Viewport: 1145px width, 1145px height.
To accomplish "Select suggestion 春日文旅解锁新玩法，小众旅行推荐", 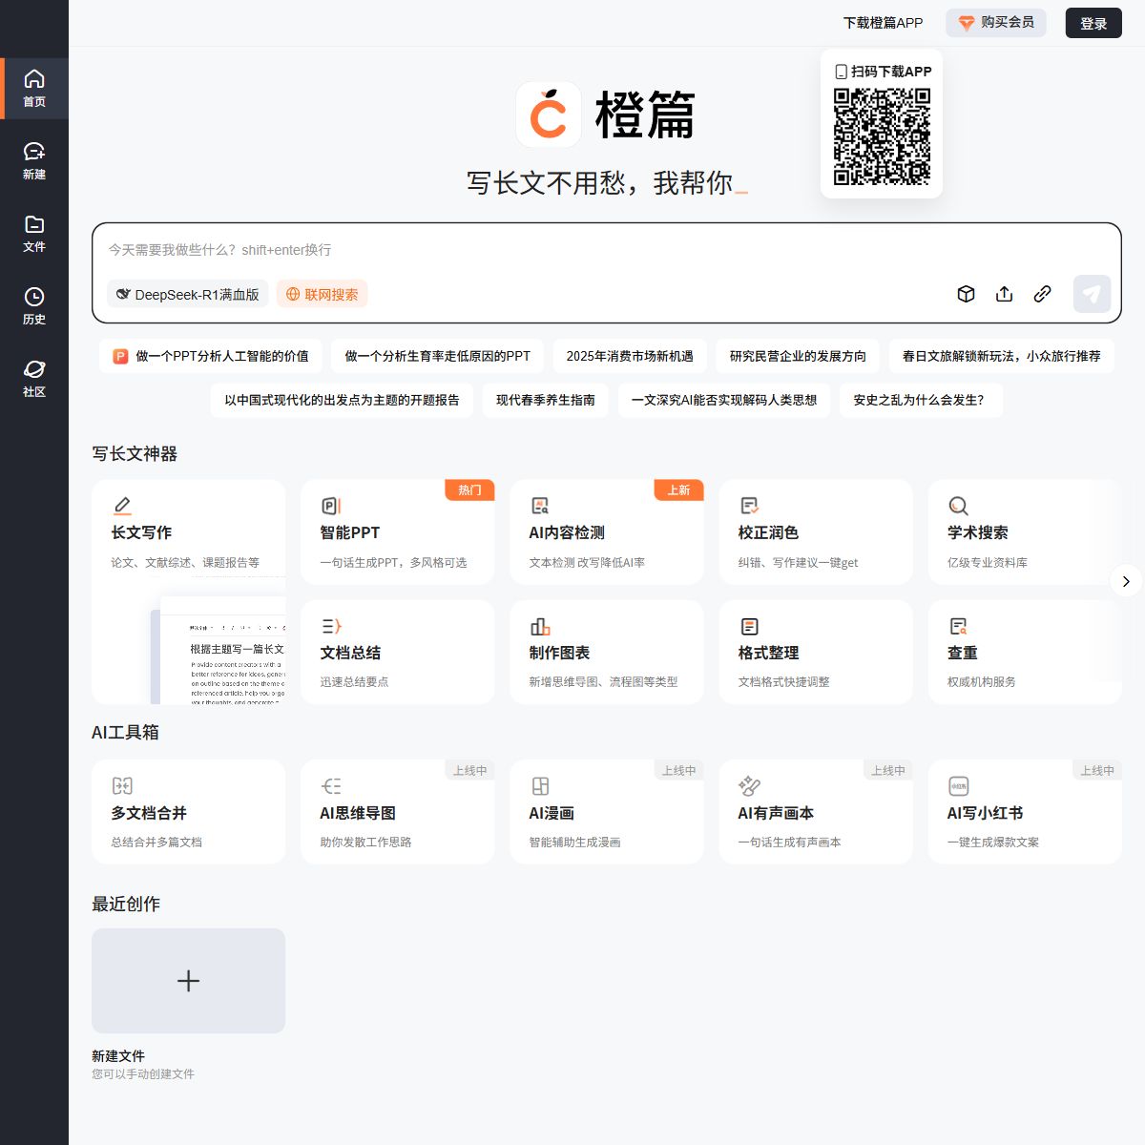I will point(1001,356).
